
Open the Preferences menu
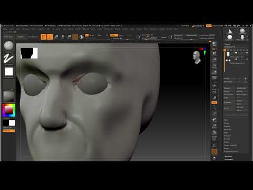(109, 29)
